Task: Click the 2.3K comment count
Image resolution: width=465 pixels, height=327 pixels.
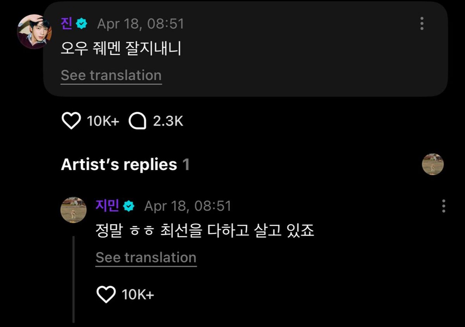Action: [168, 121]
